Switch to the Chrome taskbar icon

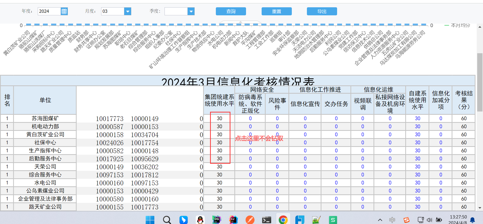point(283,220)
